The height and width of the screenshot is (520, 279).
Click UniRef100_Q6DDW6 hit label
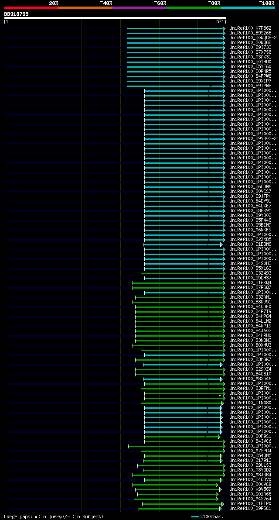[250, 187]
